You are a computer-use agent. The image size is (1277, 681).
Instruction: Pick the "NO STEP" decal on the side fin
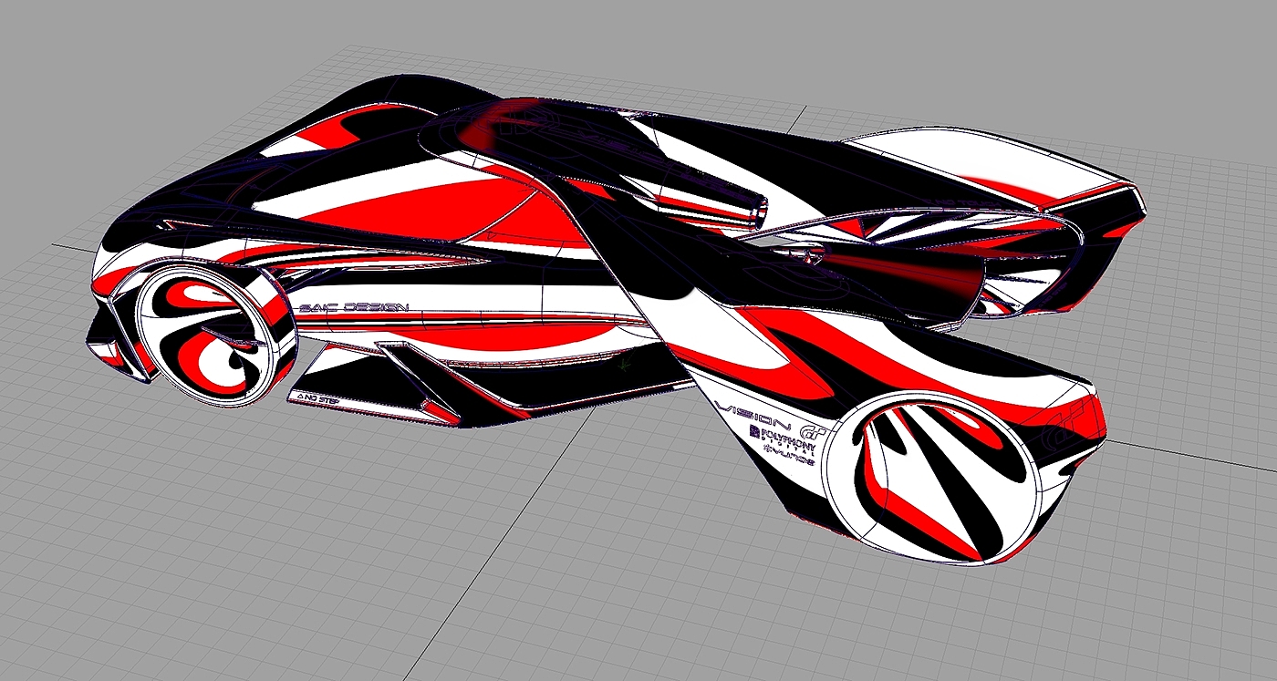(x=317, y=397)
